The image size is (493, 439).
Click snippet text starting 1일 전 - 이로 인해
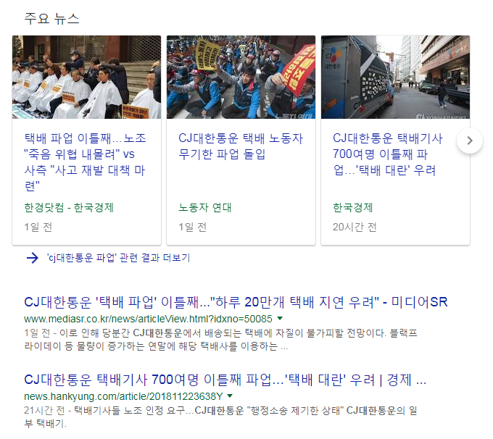coord(220,339)
